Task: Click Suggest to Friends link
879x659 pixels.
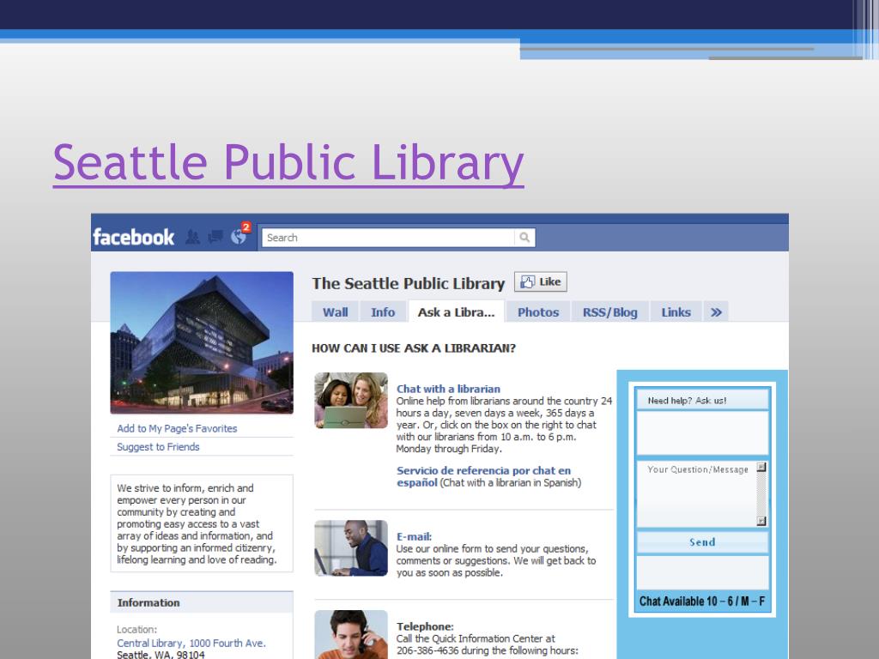Action: (x=158, y=447)
